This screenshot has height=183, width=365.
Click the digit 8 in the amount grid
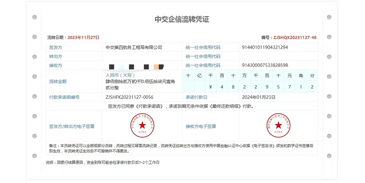click(x=233, y=87)
